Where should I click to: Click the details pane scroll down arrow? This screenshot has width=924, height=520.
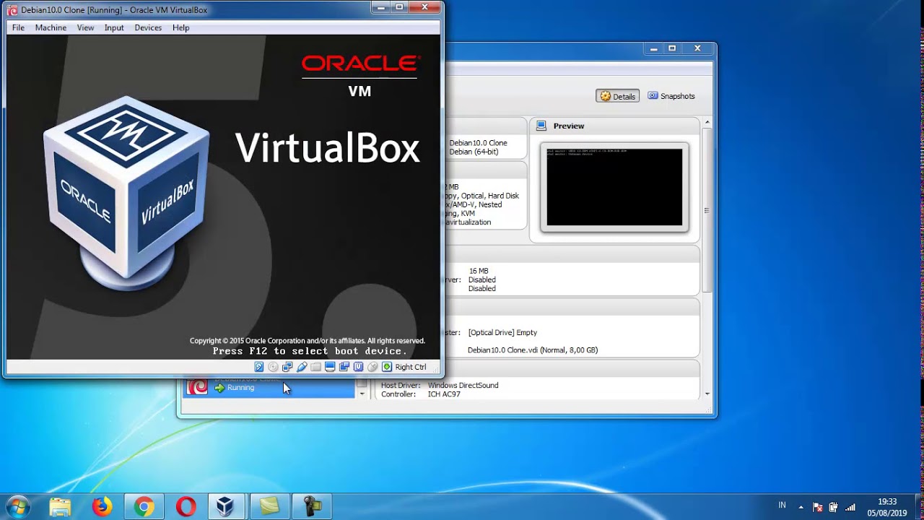(707, 394)
